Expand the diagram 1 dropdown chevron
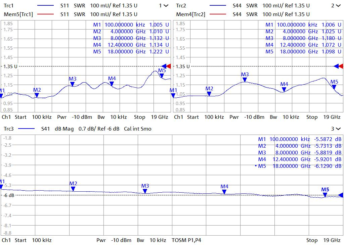 [x=166, y=6]
